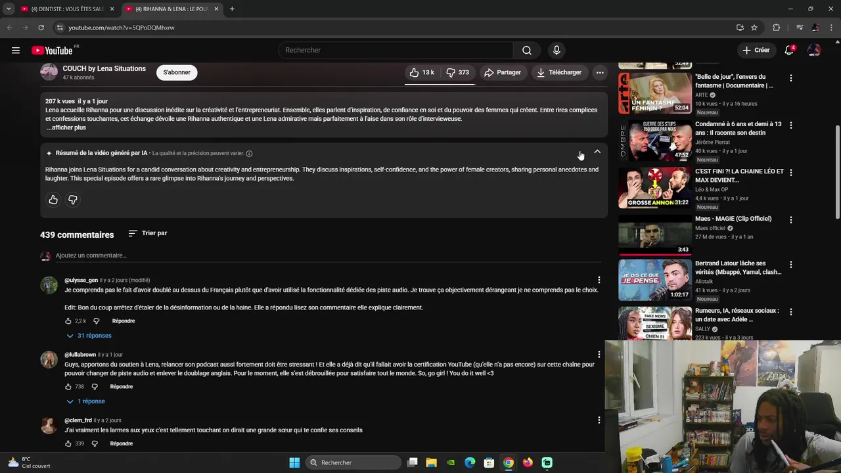Open AI summary info icon
841x473 pixels.
click(x=249, y=153)
